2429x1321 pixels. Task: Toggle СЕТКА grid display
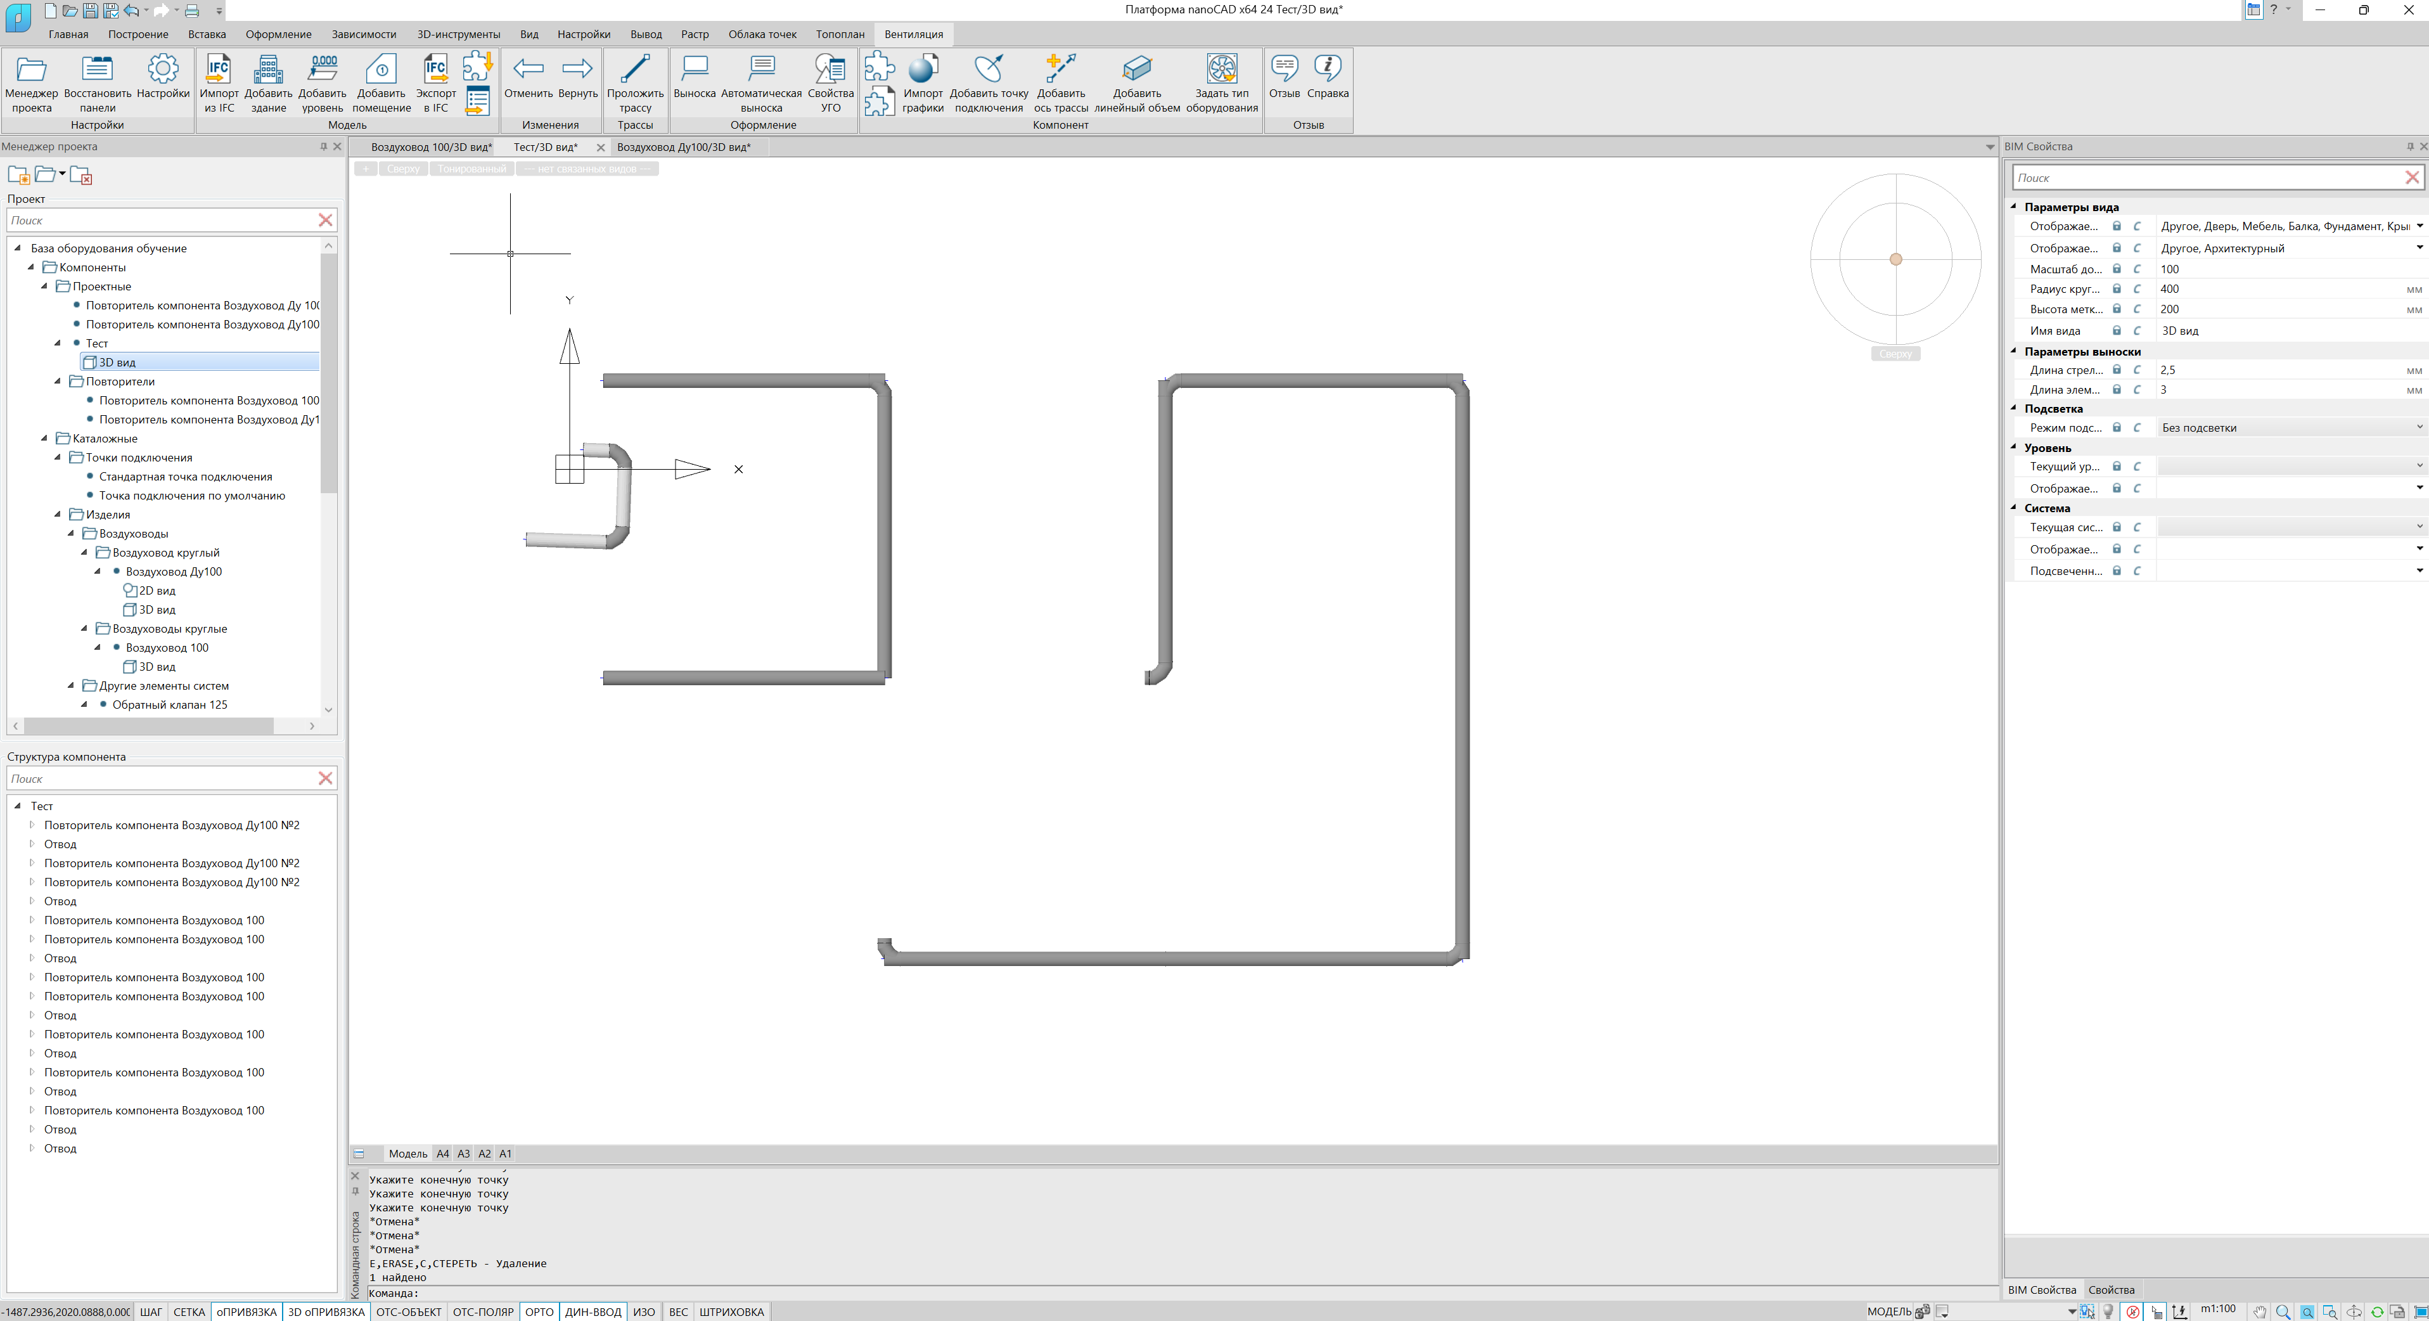(x=189, y=1311)
